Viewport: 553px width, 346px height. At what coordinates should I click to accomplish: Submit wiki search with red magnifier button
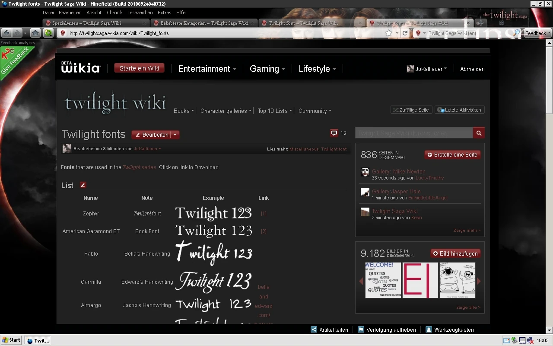pos(479,133)
